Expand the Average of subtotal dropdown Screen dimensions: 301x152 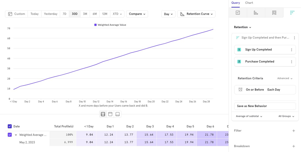tap(249, 116)
